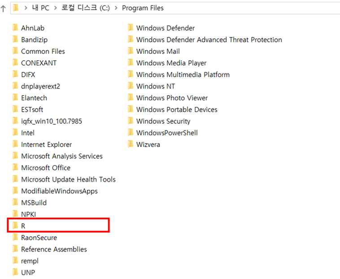Select the Wizvera folder icon
340x279 pixels.
131,144
